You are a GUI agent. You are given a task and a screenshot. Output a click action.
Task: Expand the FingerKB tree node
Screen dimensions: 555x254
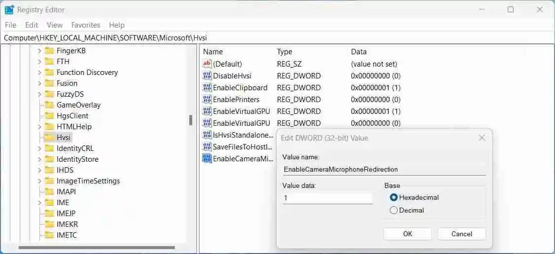[39, 51]
